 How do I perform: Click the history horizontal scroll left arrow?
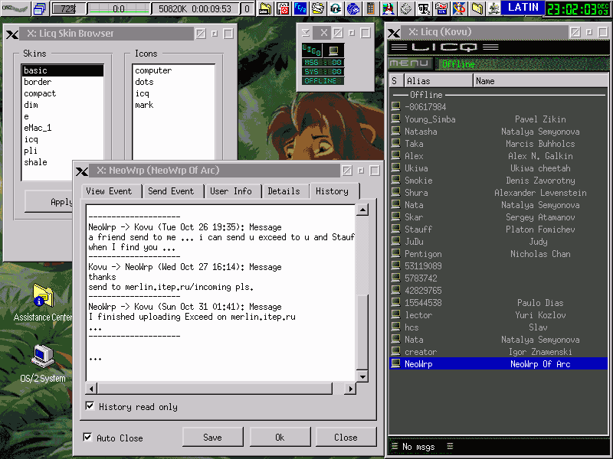tap(91, 389)
